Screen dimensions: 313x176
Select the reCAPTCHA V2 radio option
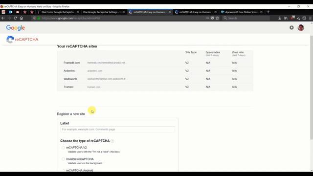tap(63, 148)
